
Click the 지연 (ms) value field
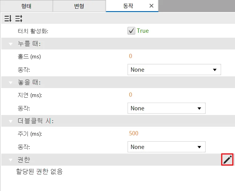click(131, 95)
